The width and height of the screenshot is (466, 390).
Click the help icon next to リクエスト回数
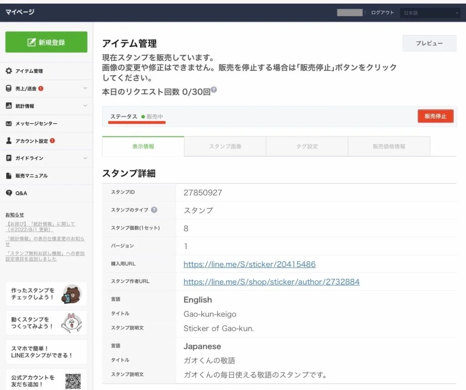pos(214,90)
